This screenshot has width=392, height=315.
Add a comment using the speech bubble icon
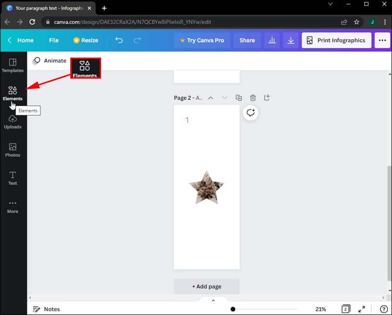pyautogui.click(x=250, y=113)
